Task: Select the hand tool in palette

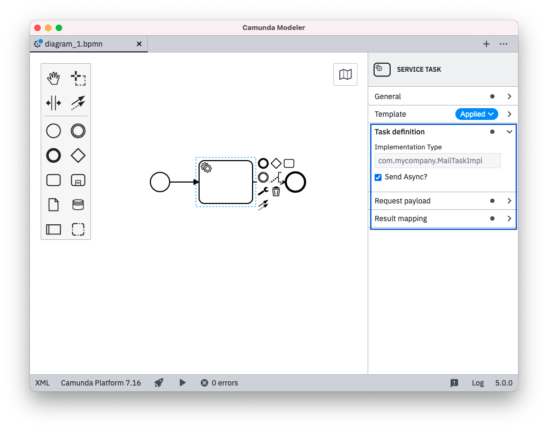Action: coord(54,79)
